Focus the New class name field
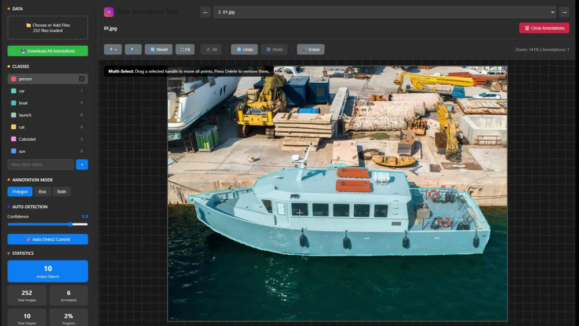Screen dimensions: 579x326 pos(41,164)
